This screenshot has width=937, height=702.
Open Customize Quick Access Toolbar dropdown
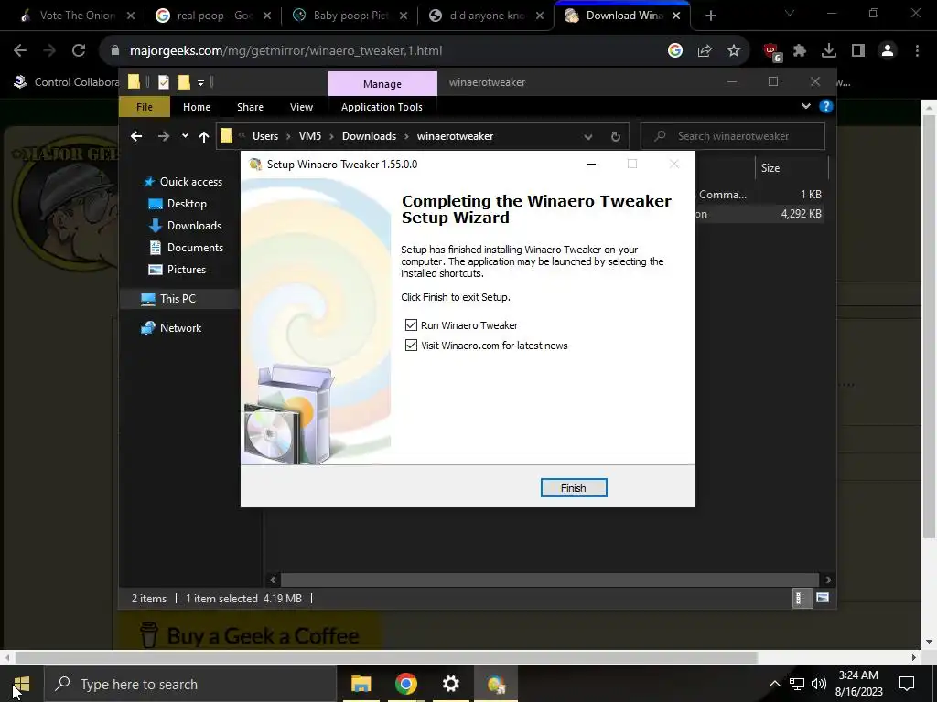200,83
